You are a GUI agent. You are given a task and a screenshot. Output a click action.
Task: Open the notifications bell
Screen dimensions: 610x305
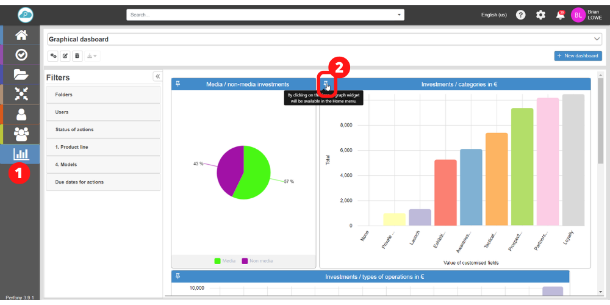[560, 15]
